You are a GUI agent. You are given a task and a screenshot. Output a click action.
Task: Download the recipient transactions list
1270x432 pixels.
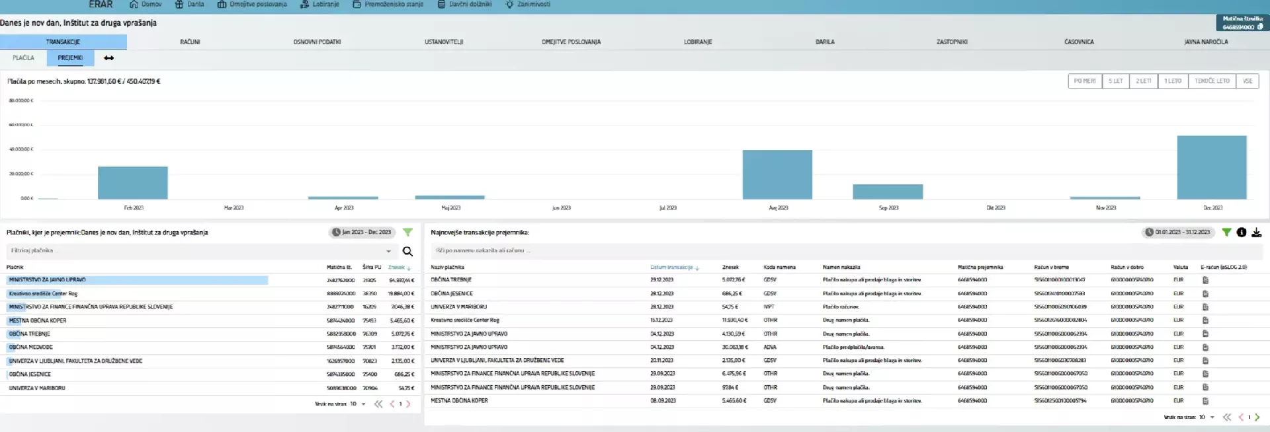pyautogui.click(x=1256, y=233)
